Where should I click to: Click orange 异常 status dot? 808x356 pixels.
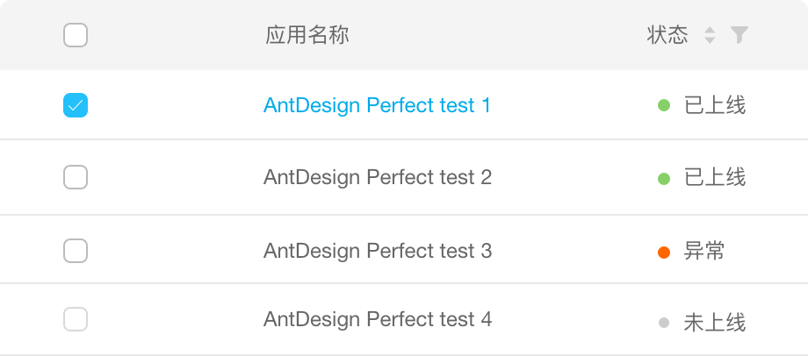tap(664, 253)
